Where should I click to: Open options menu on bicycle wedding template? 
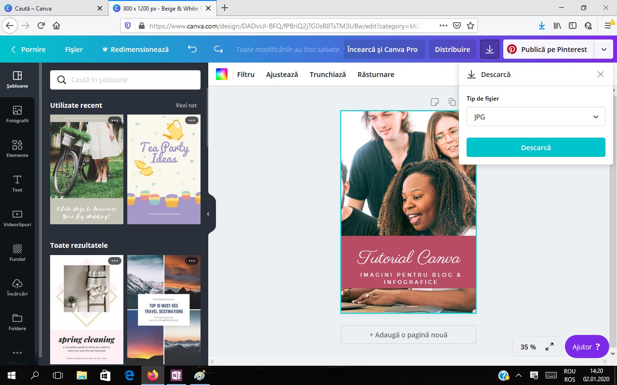(114, 120)
